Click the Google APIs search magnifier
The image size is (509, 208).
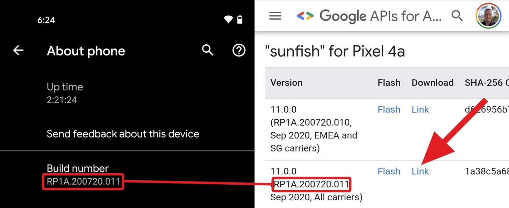point(457,16)
